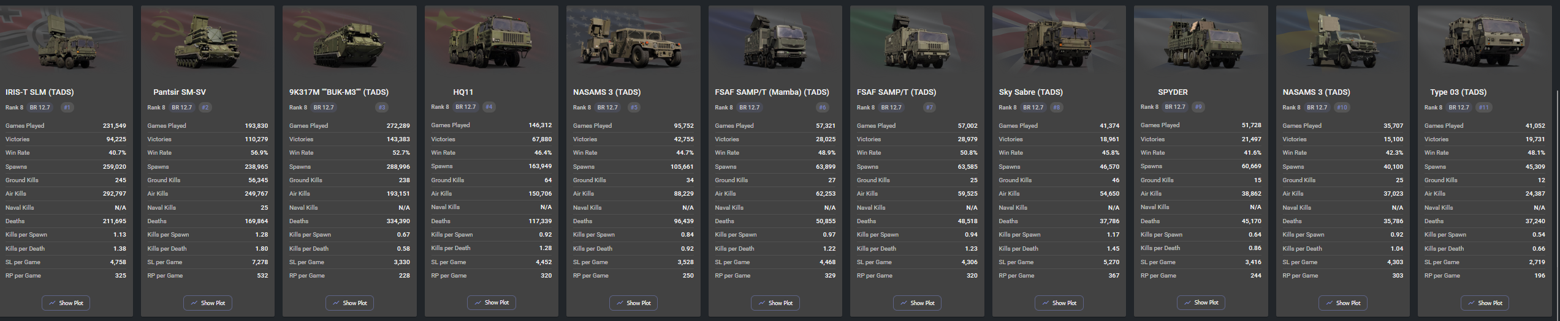The image size is (1560, 321).
Task: Click the vertical scrollbar at the right edge
Action: [1557, 183]
